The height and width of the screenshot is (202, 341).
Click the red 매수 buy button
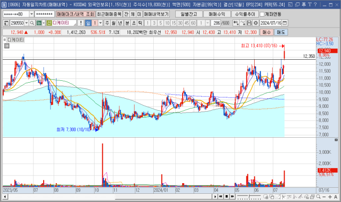click(266, 32)
